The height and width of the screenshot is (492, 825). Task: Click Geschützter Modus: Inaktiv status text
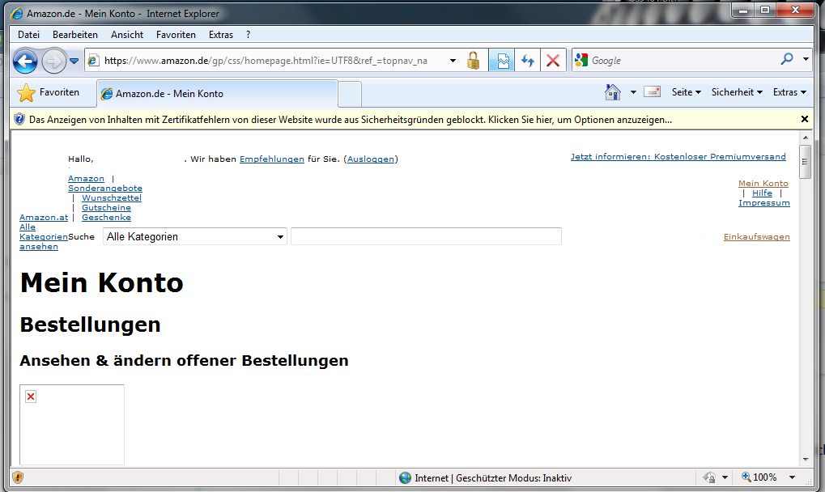tap(513, 477)
